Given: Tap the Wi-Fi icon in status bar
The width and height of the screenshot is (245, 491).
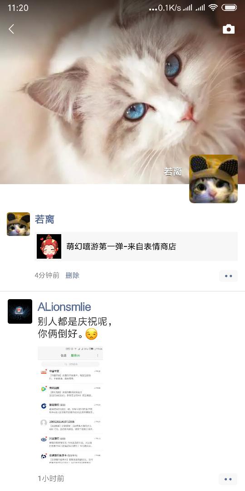Looking at the screenshot, I should click(x=213, y=8).
